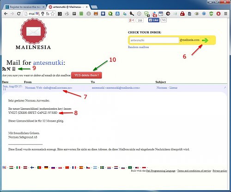Open the Random mailbox link

click(138, 47)
